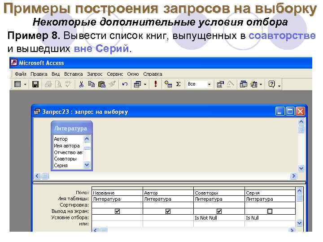Click upper pane vertical scroll down arrow
This screenshot has height=242, width=323.
click(x=301, y=169)
